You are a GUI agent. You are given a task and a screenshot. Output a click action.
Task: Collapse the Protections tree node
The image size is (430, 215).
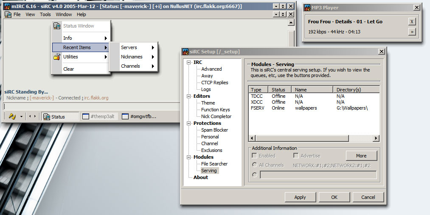188,123
